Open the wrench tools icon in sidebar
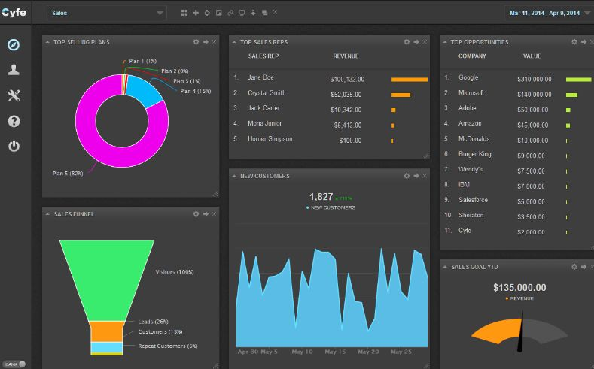The height and width of the screenshot is (369, 594). point(14,95)
